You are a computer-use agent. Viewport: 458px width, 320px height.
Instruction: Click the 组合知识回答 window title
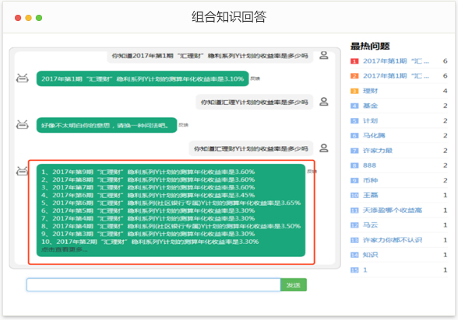tap(229, 16)
